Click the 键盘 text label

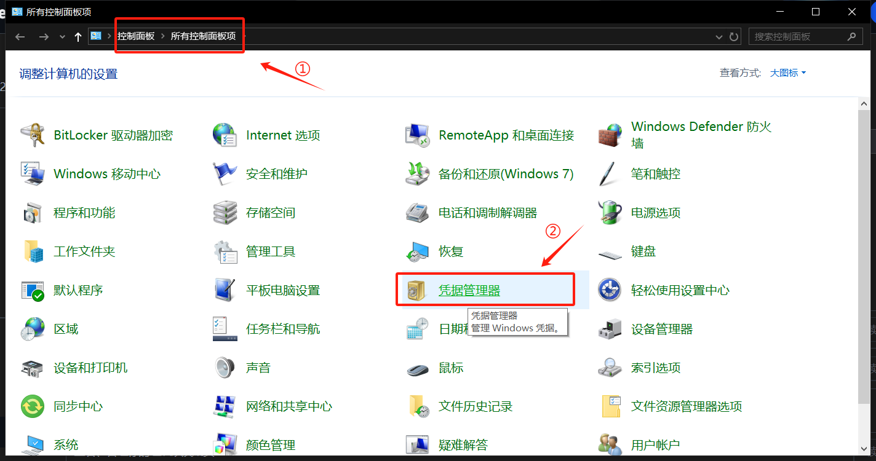pyautogui.click(x=643, y=251)
